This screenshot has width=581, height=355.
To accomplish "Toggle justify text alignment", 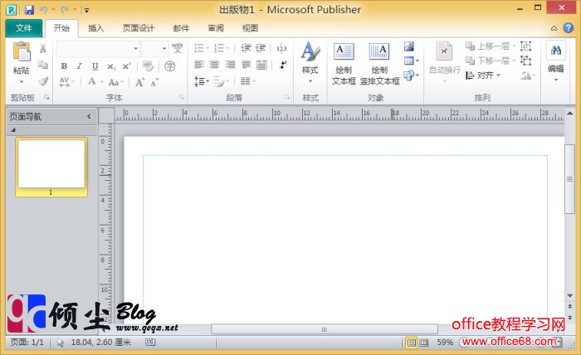I will click(246, 65).
